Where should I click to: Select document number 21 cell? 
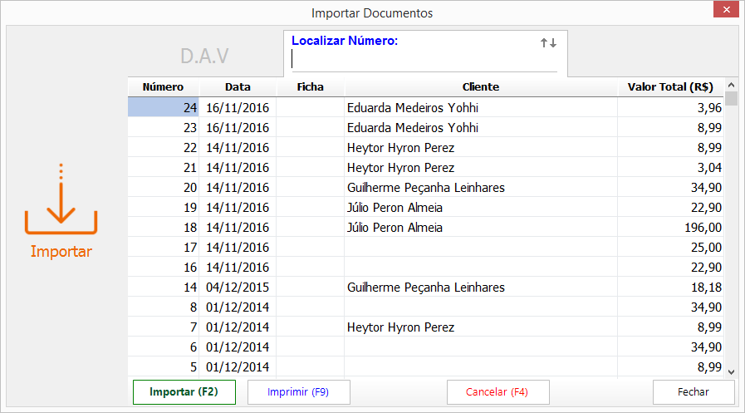click(164, 168)
